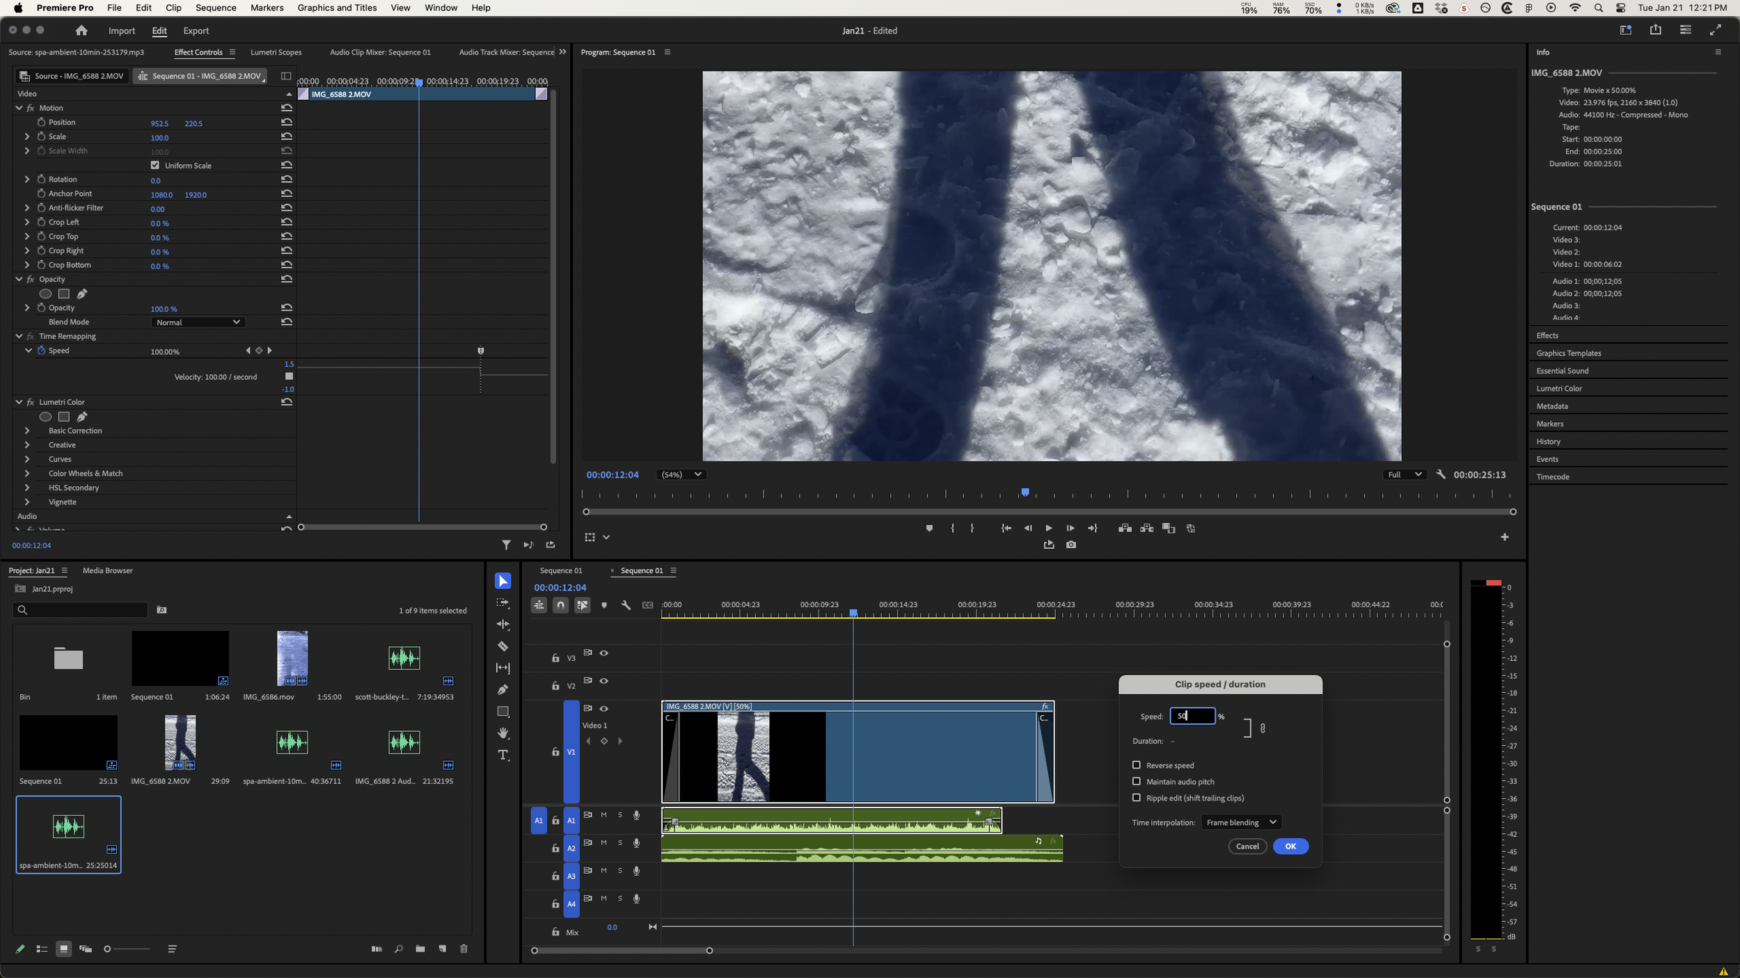The height and width of the screenshot is (978, 1740).
Task: Expand the Curves section
Action: pos(27,459)
